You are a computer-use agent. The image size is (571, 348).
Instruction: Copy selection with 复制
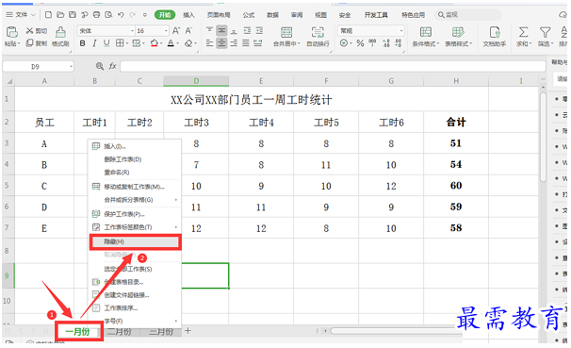pos(37,43)
